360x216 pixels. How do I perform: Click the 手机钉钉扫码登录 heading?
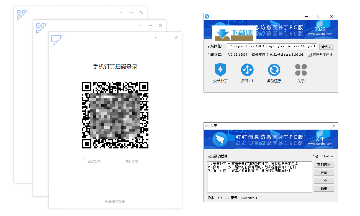tap(115, 66)
